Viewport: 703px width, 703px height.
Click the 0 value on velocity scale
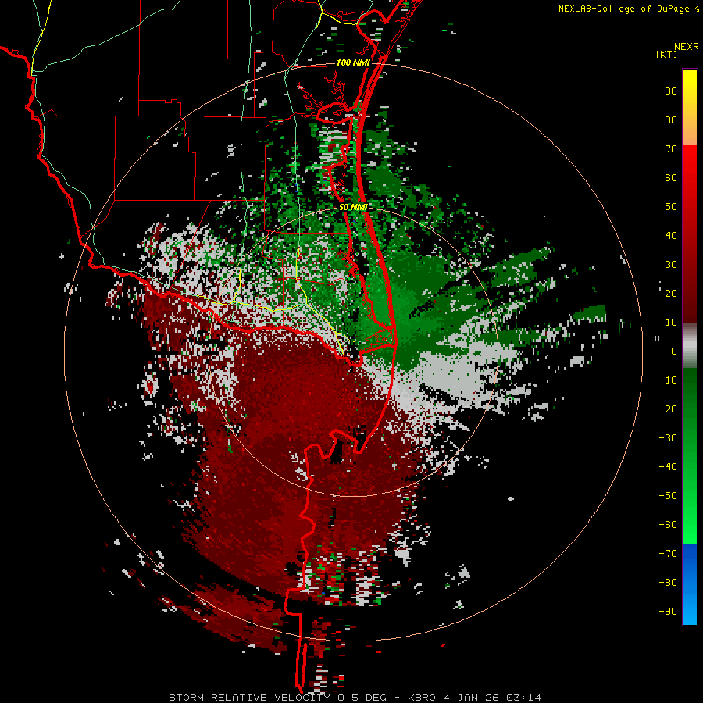pyautogui.click(x=674, y=351)
